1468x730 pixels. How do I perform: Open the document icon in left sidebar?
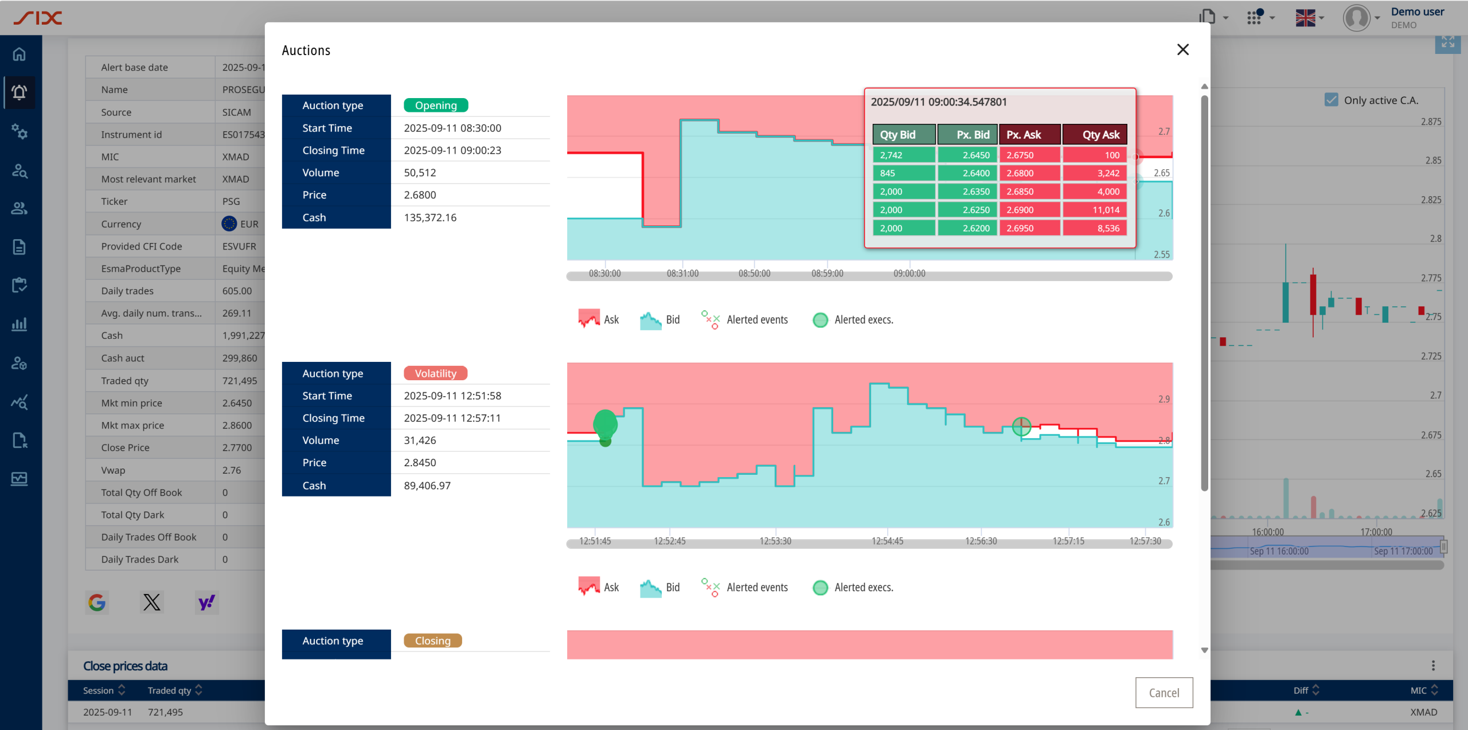coord(19,247)
